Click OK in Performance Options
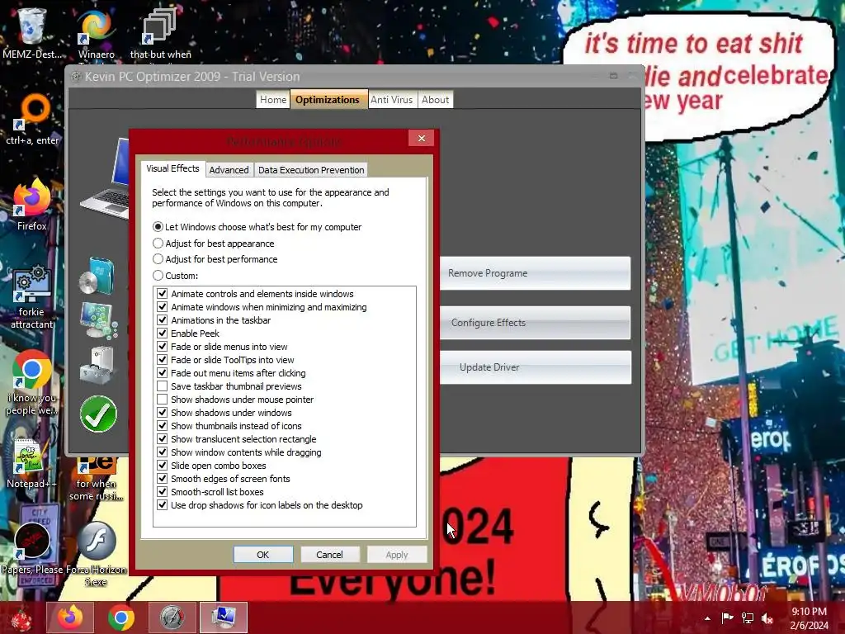 click(263, 555)
